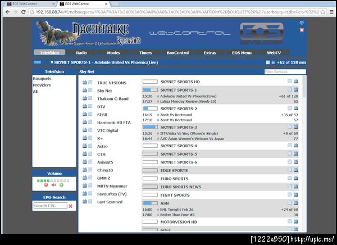337x245 pixels.
Task: Open the EOS Menu tab
Action: [242, 53]
